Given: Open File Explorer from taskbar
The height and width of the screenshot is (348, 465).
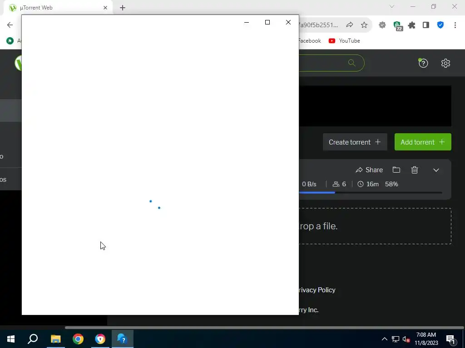Looking at the screenshot, I should click(55, 339).
